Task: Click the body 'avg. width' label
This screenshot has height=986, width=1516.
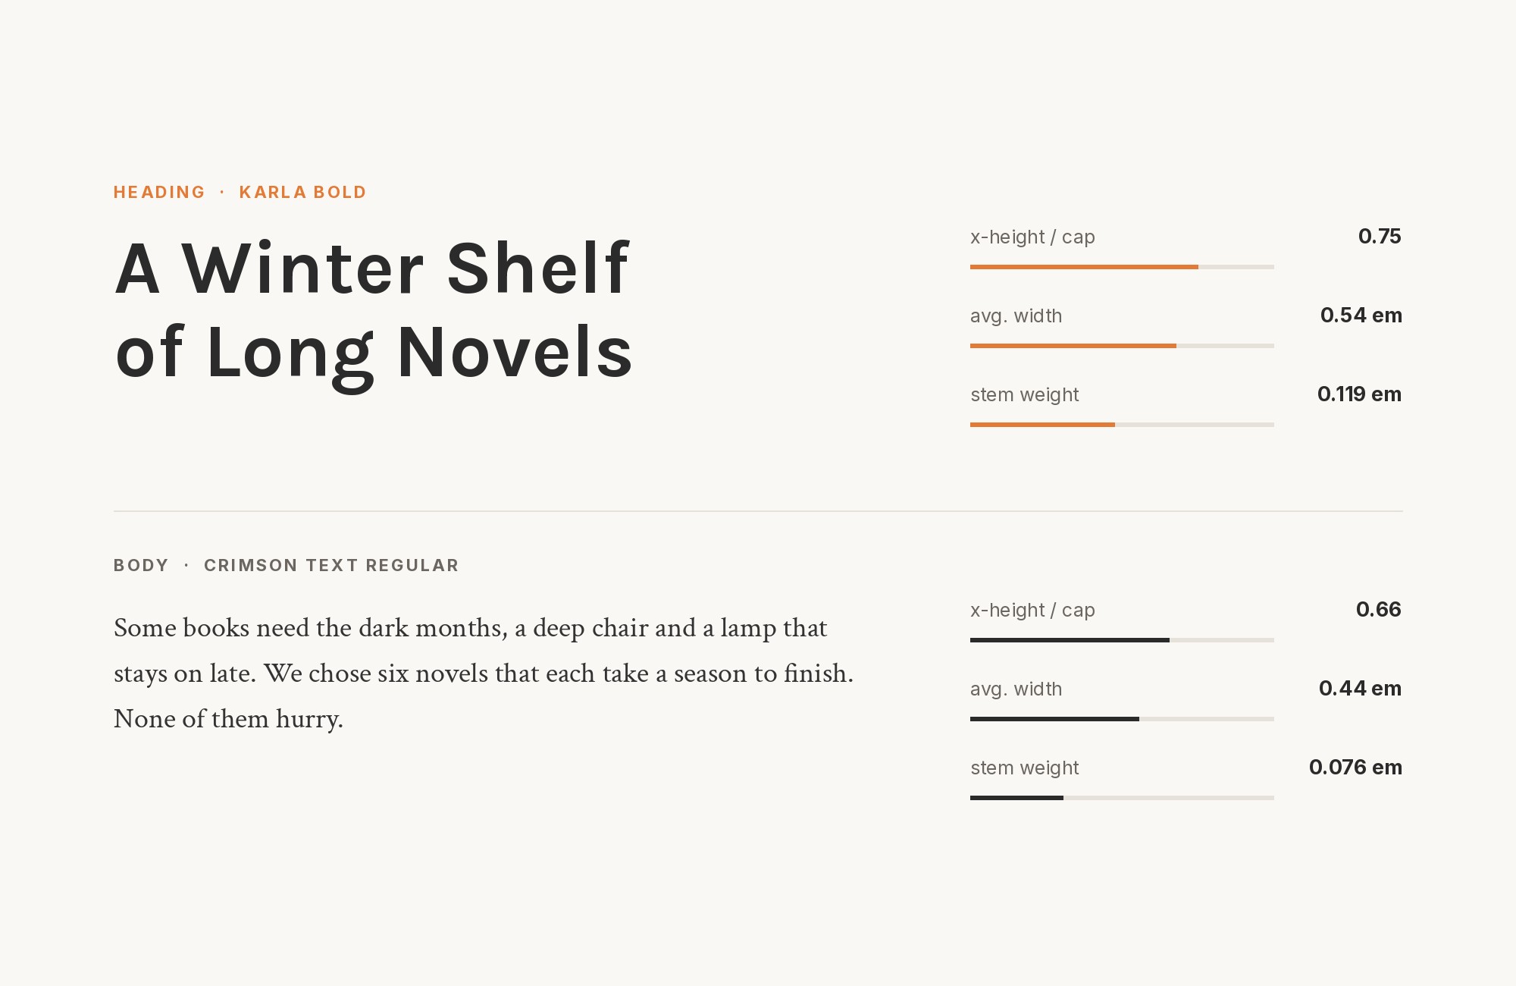Action: click(x=1016, y=689)
